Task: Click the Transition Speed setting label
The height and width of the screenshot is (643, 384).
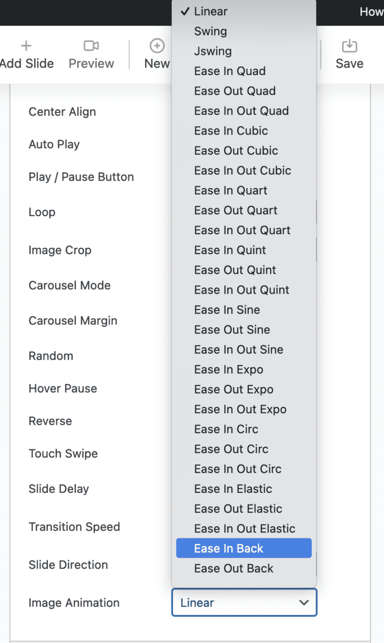Action: click(74, 527)
